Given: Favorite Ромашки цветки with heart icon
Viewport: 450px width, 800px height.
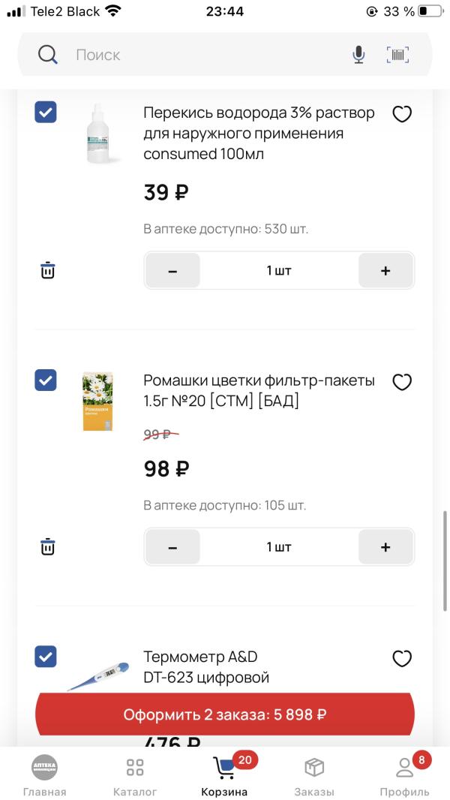Looking at the screenshot, I should [x=401, y=382].
